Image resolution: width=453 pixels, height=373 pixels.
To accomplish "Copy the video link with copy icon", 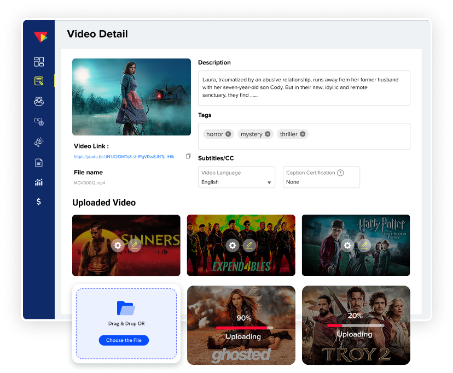I will (x=188, y=156).
